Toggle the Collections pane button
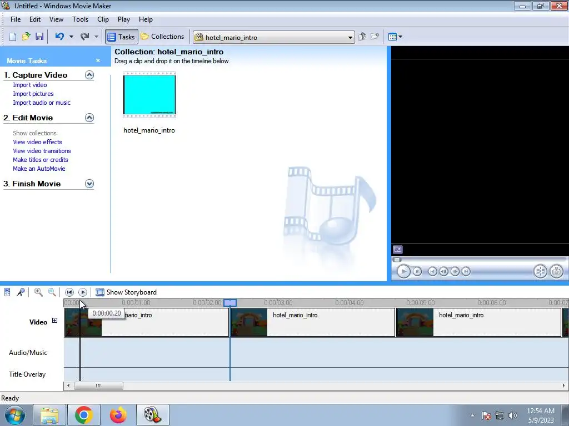This screenshot has height=426, width=569. (x=163, y=37)
